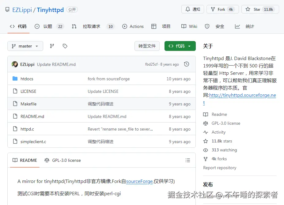Open commit history clock icon
The height and width of the screenshot is (205, 284).
187,64
